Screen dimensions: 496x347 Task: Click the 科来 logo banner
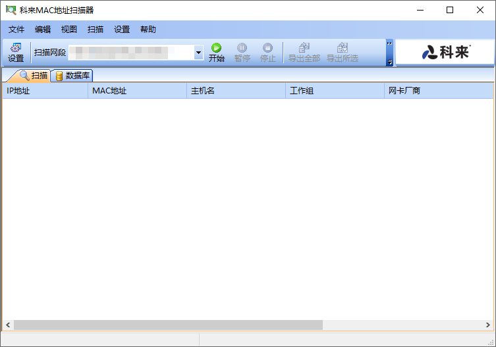coord(445,52)
